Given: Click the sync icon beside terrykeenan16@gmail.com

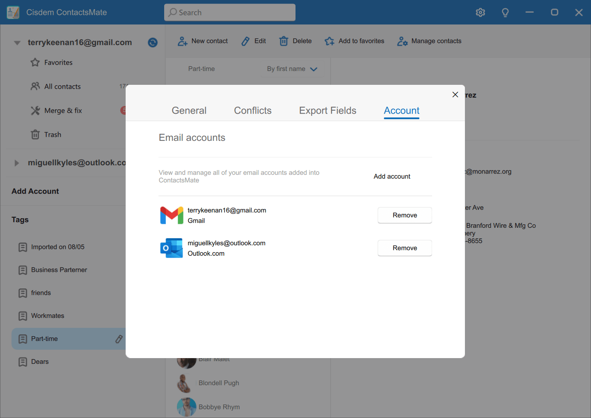Looking at the screenshot, I should [x=152, y=42].
